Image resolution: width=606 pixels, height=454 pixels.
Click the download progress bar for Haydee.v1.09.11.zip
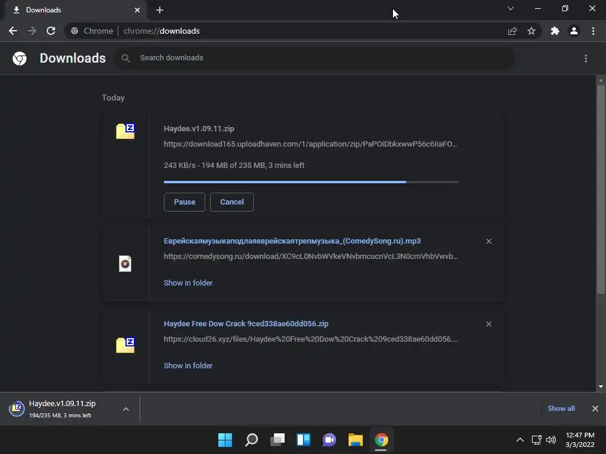(311, 182)
